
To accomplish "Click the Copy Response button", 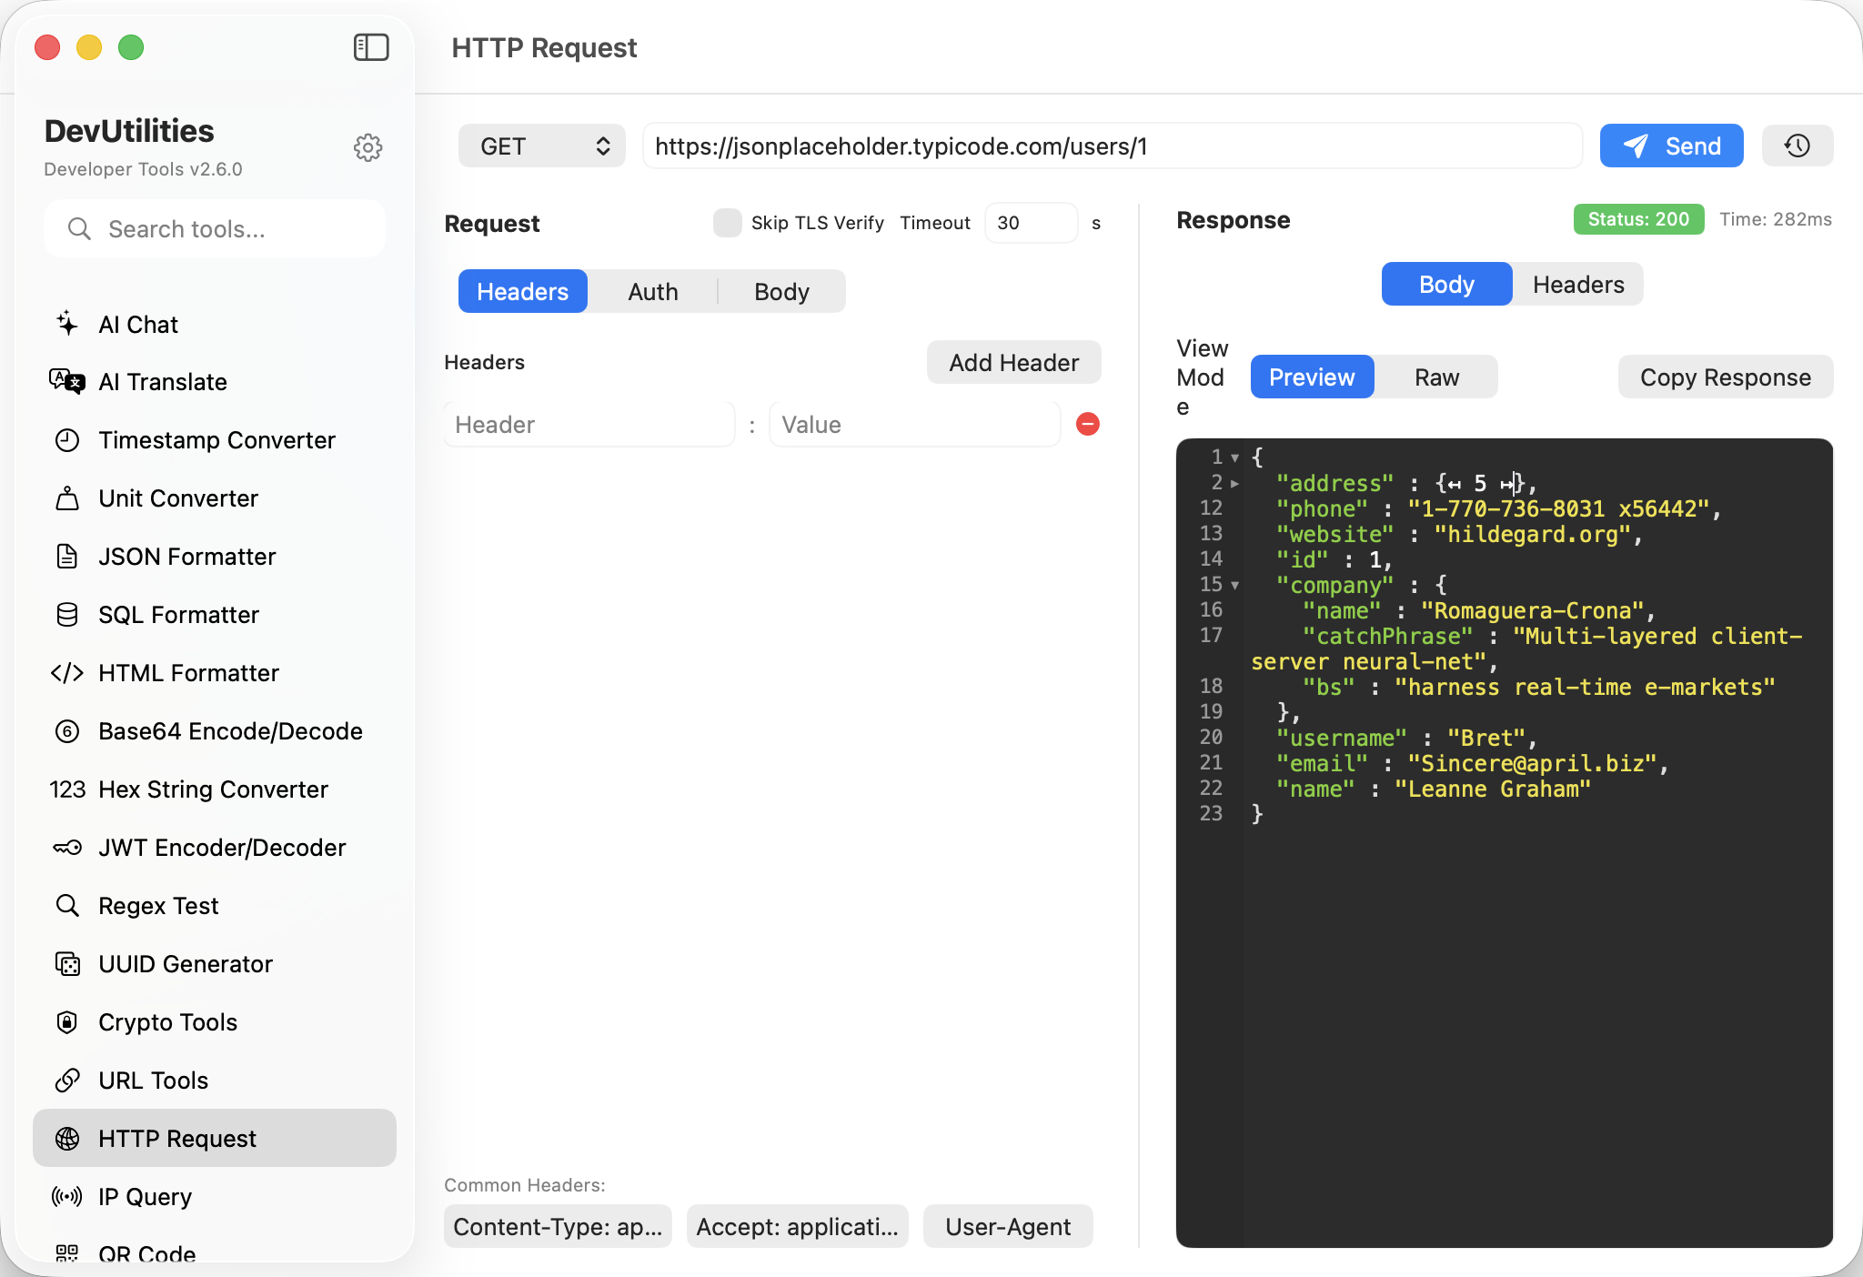I will [x=1725, y=377].
